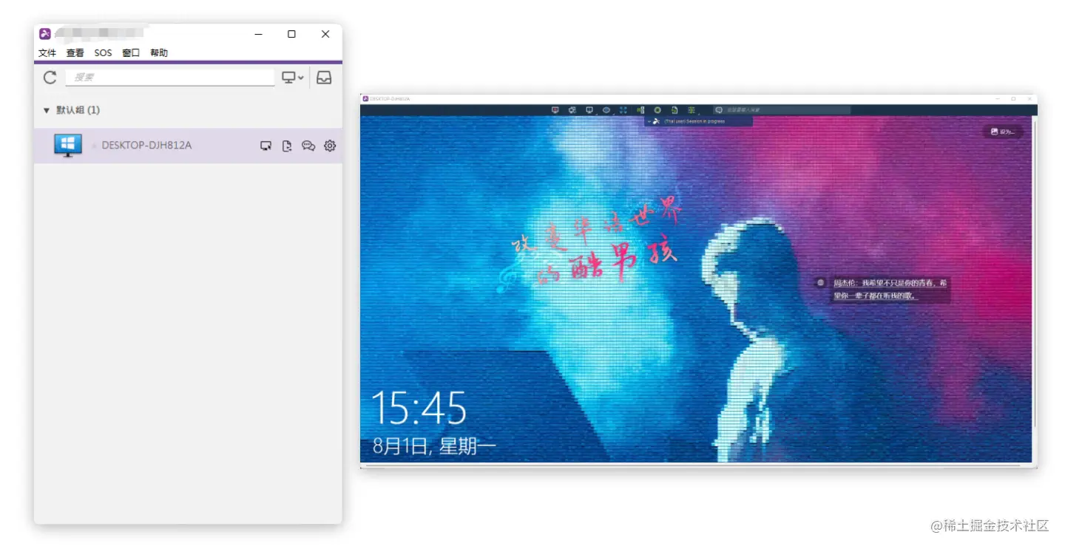Click the green round record icon in session toolbar
This screenshot has width=1065, height=549.
tap(657, 110)
